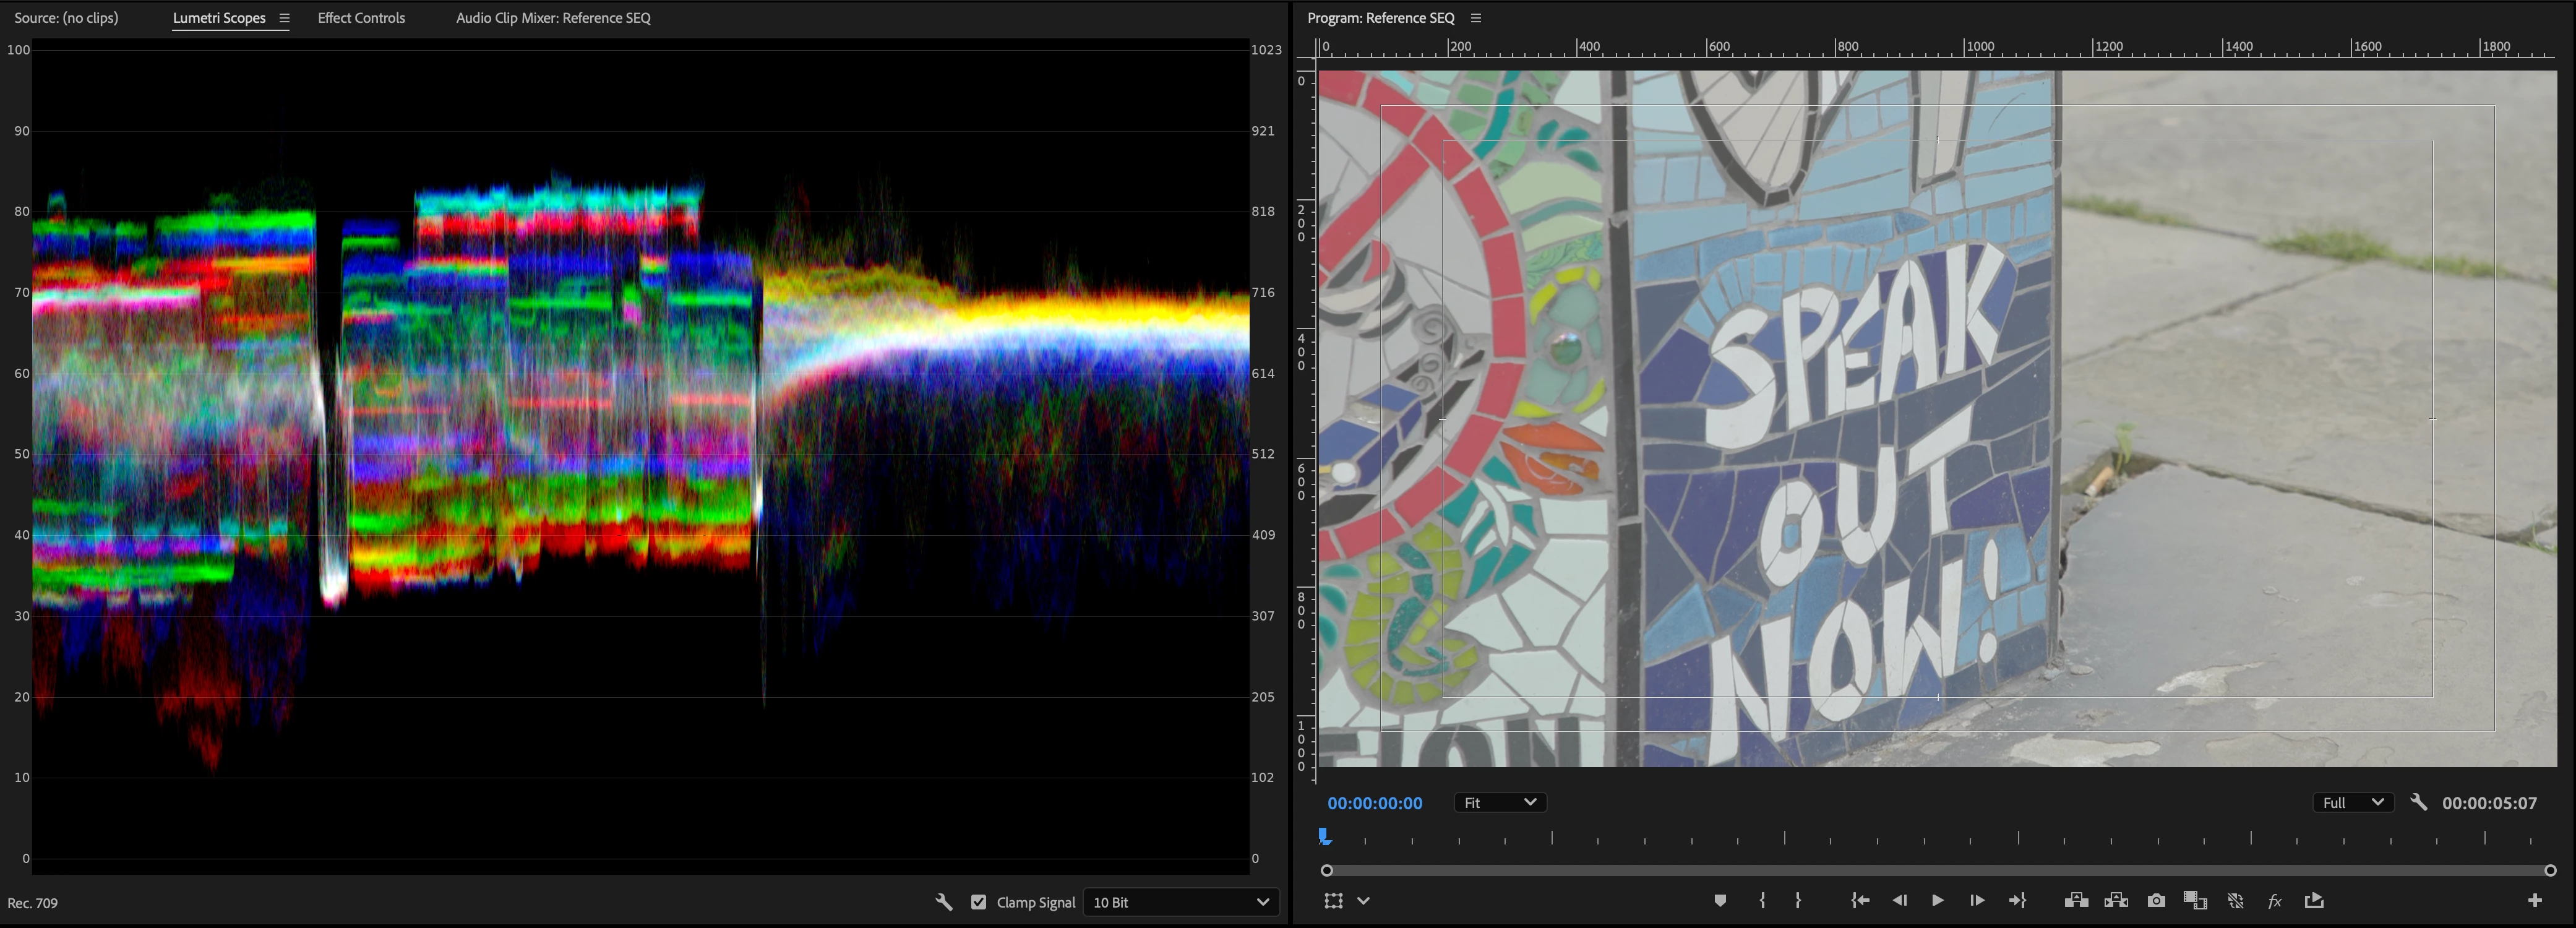Screen dimensions: 2576x928
Task: Switch to the Effect Controls tab
Action: click(361, 18)
